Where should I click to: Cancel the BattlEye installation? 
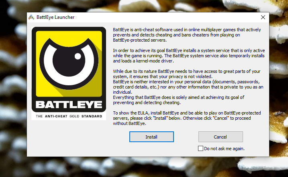point(221,137)
